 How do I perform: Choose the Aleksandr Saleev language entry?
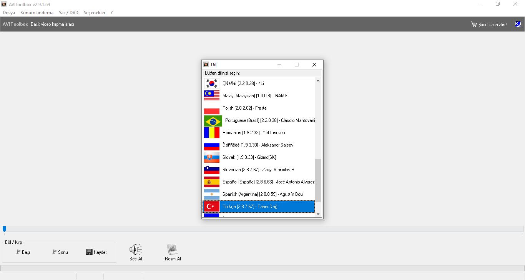[x=259, y=145]
